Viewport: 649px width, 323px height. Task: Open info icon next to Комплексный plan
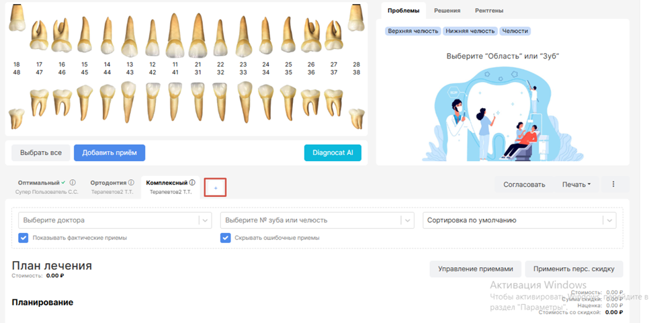click(x=192, y=183)
